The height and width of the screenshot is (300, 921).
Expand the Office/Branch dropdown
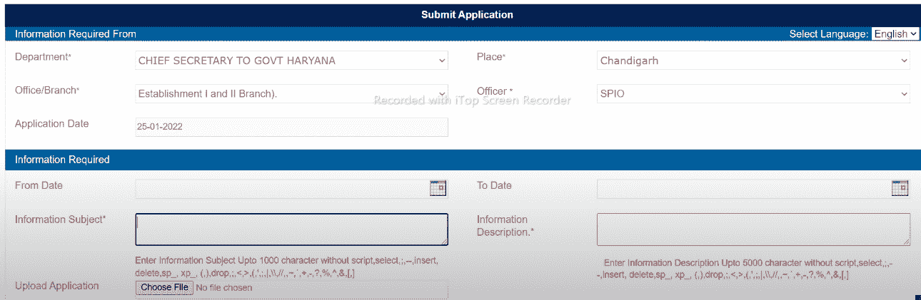click(x=291, y=93)
